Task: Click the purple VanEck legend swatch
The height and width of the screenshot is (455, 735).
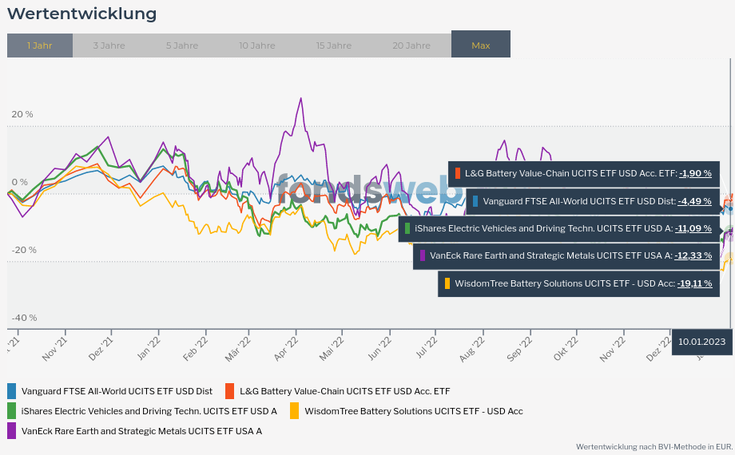Action: (11, 431)
